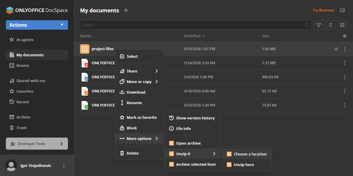Open table column settings gear
353x176 pixels.
tap(345, 36)
